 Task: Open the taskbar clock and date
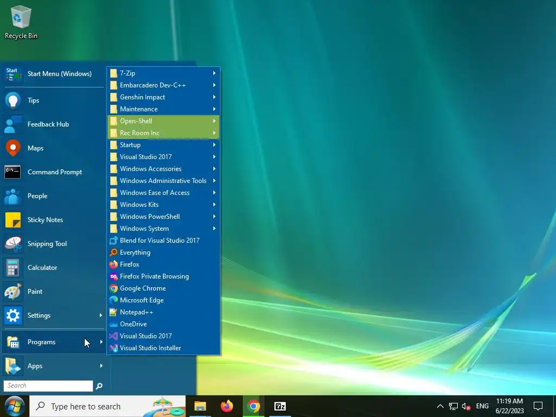[509, 406]
